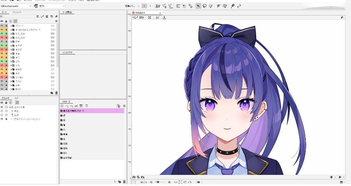Click the zoom-in magnifier beside the zoom slider
Image resolution: width=351 pixels, height=186 pixels.
coord(169,182)
